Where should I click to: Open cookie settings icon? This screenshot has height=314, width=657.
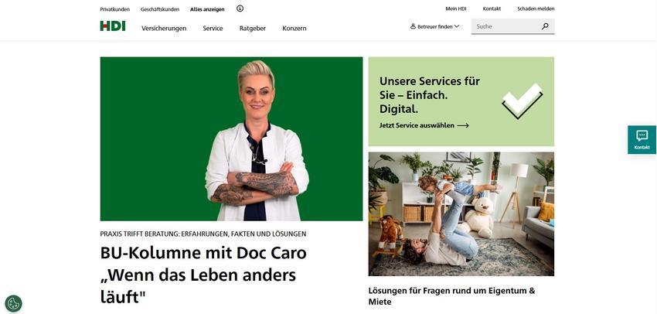pyautogui.click(x=13, y=303)
